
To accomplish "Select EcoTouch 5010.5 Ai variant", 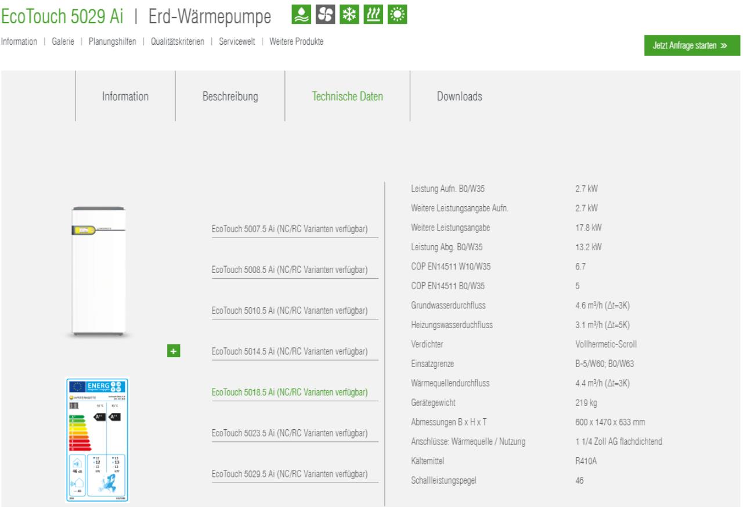I will pos(289,311).
